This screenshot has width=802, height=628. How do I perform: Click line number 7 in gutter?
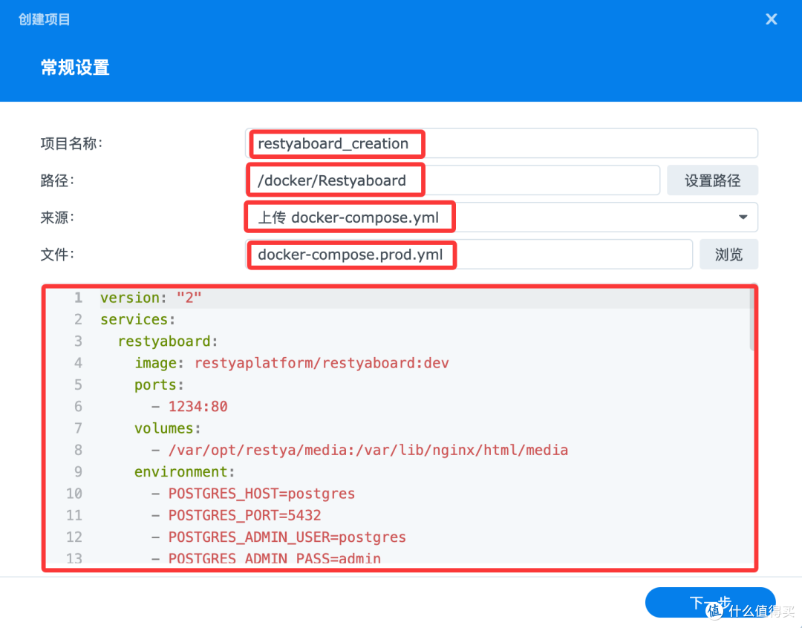click(x=78, y=428)
